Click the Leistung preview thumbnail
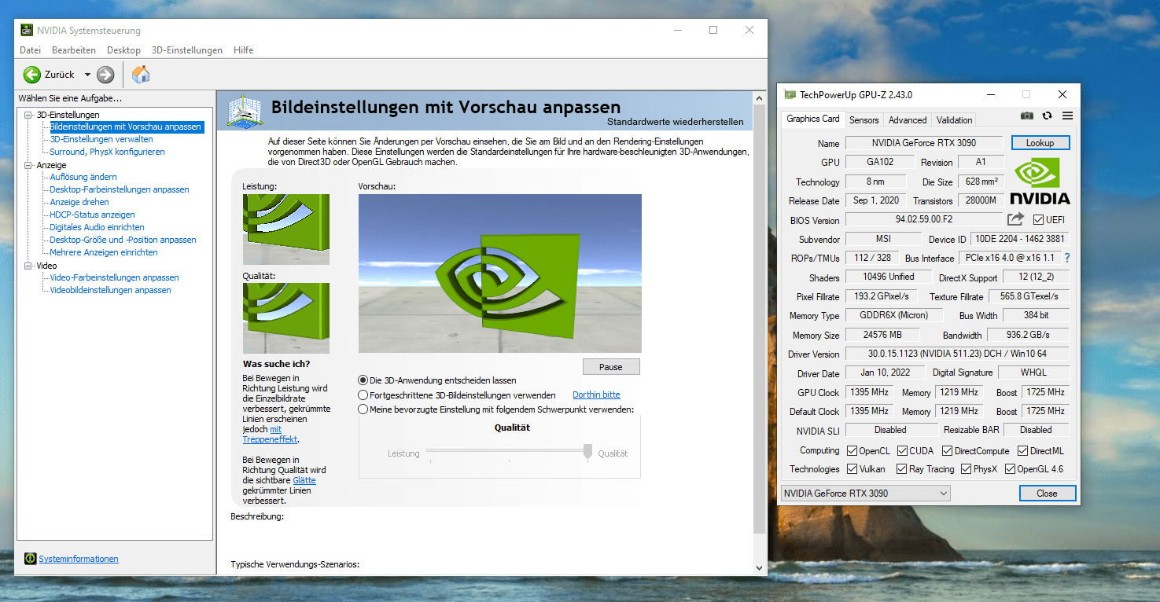Screen dimensions: 1160x602 point(286,229)
